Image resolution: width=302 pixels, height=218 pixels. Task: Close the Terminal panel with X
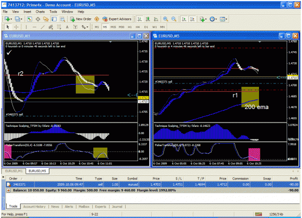3,177
